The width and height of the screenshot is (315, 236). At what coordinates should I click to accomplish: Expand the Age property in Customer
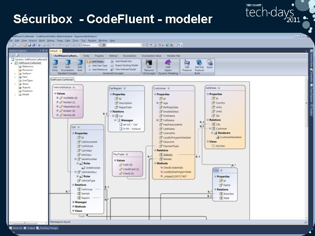point(157,103)
